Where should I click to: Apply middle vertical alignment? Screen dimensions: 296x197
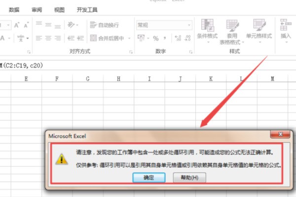pyautogui.click(x=48, y=25)
